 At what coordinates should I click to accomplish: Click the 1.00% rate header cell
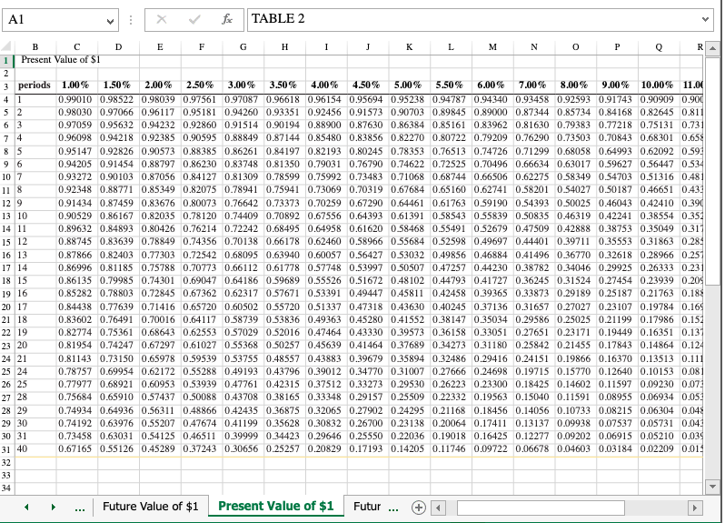(76, 85)
